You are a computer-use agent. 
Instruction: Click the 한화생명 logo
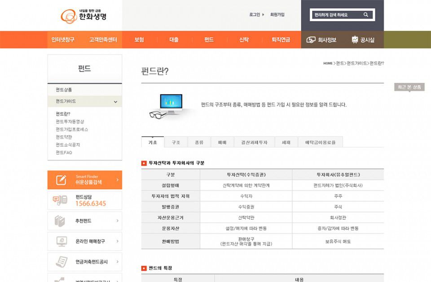pyautogui.click(x=84, y=16)
